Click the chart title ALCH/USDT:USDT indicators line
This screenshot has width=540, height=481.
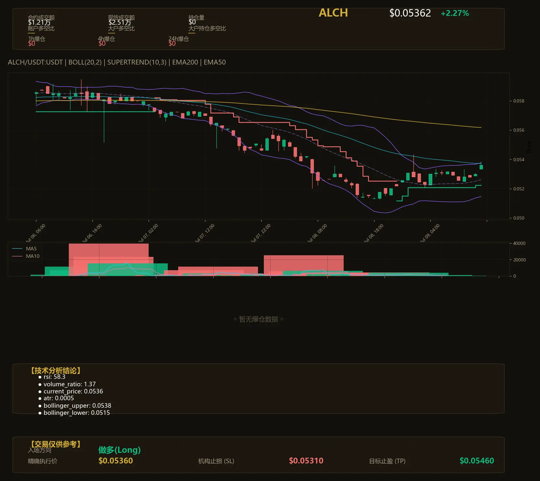pos(117,62)
